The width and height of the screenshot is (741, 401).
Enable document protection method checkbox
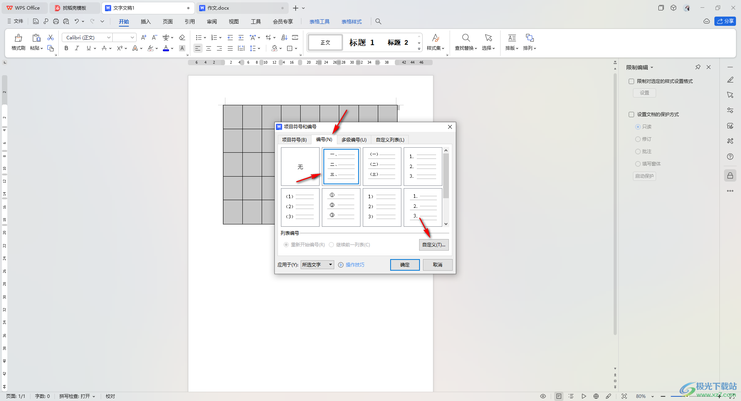click(x=631, y=115)
